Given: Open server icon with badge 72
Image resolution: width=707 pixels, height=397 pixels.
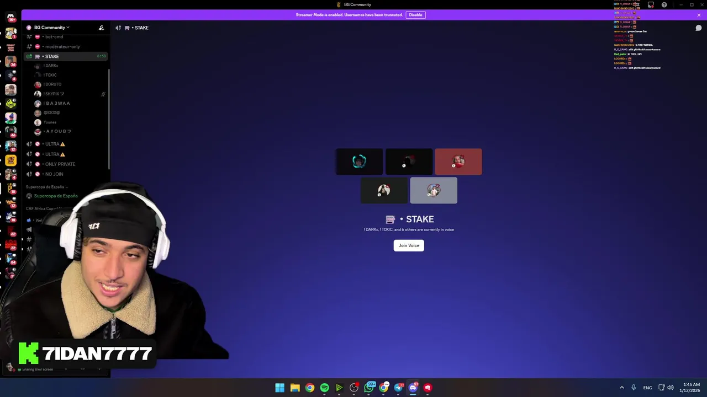Looking at the screenshot, I should click(x=10, y=202).
